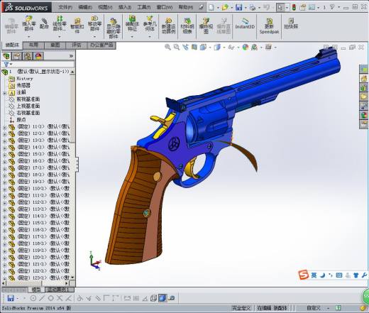
Task: Click Zoom to Fit magnifier in view toolbar
Action: (167, 47)
